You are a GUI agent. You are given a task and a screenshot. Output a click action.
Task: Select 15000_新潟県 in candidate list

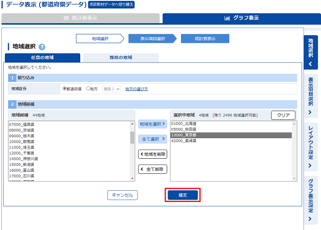pyautogui.click(x=69, y=164)
